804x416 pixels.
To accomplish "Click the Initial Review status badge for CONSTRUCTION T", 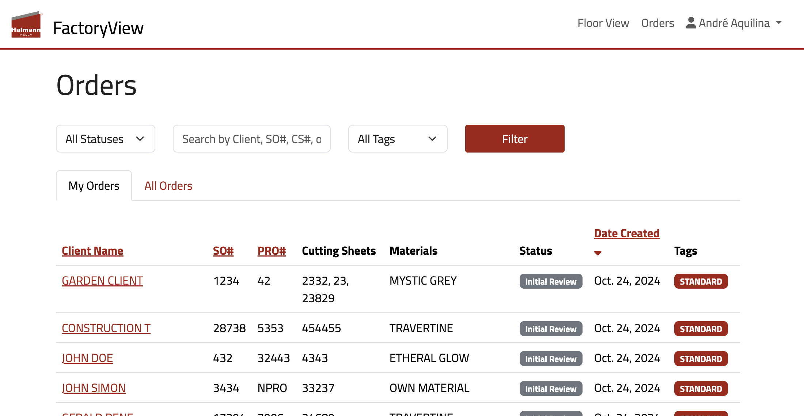I will click(551, 328).
